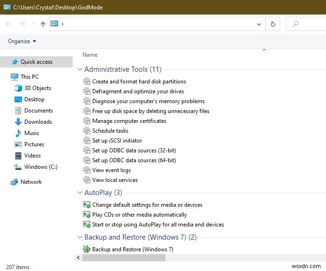Click icon for ODBC data sources (64-bit)
Viewport: 326px width, 271px height.
point(87,160)
